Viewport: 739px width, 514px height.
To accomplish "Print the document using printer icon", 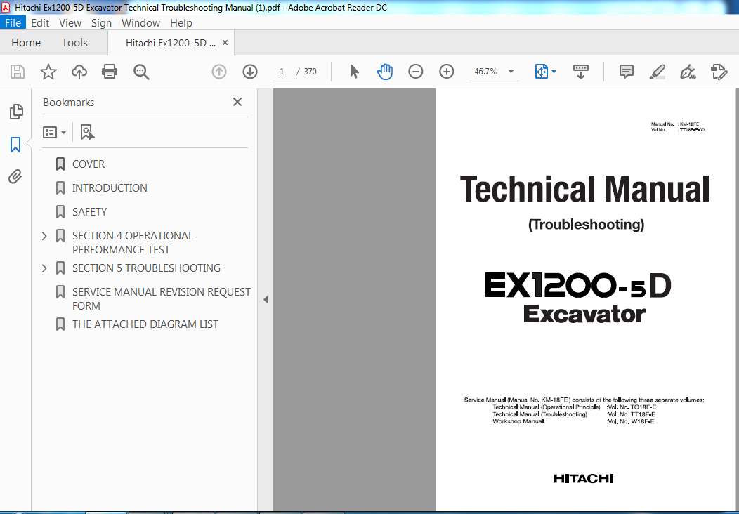I will [x=110, y=72].
